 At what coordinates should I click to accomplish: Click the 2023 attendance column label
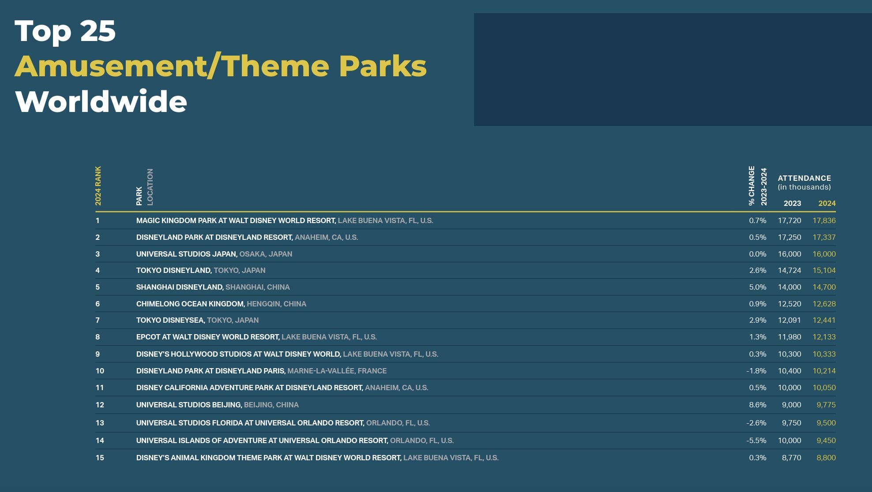pos(792,203)
